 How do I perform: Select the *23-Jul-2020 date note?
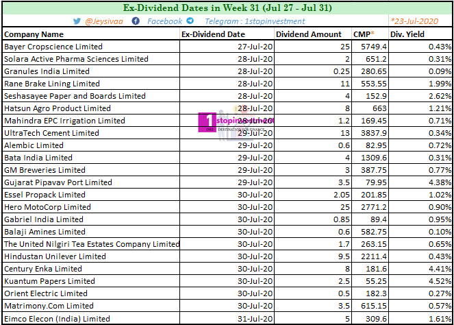pyautogui.click(x=414, y=21)
